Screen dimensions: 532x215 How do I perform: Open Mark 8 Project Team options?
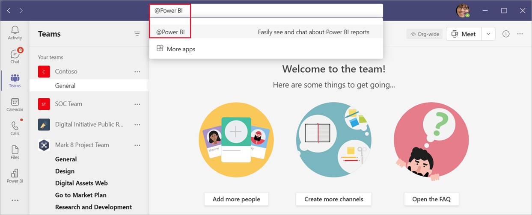137,145
